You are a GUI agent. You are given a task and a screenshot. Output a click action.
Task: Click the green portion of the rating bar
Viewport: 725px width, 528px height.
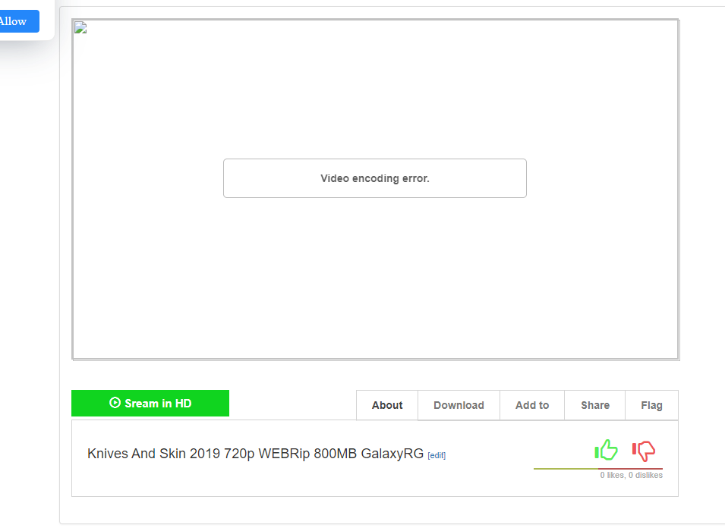point(566,468)
